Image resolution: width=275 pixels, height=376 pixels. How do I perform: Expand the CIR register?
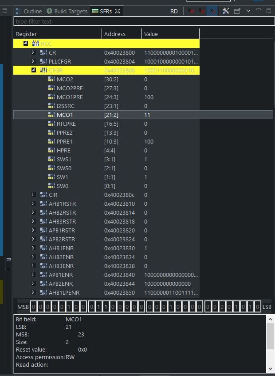[33, 195]
